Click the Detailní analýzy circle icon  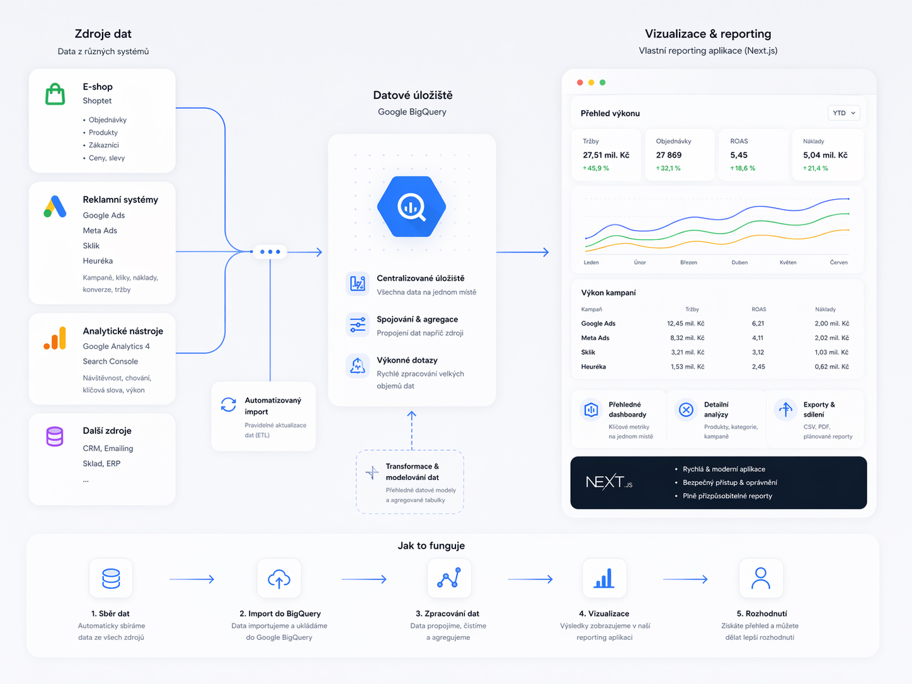686,410
